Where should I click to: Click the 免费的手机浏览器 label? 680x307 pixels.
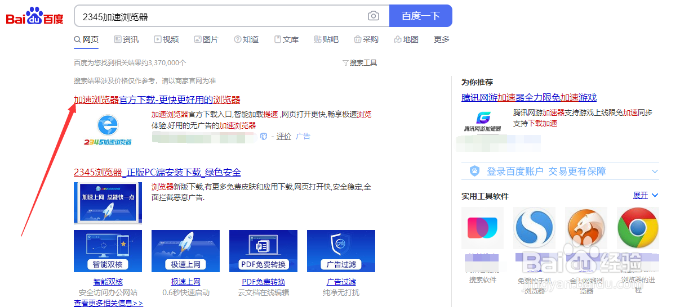point(535,285)
